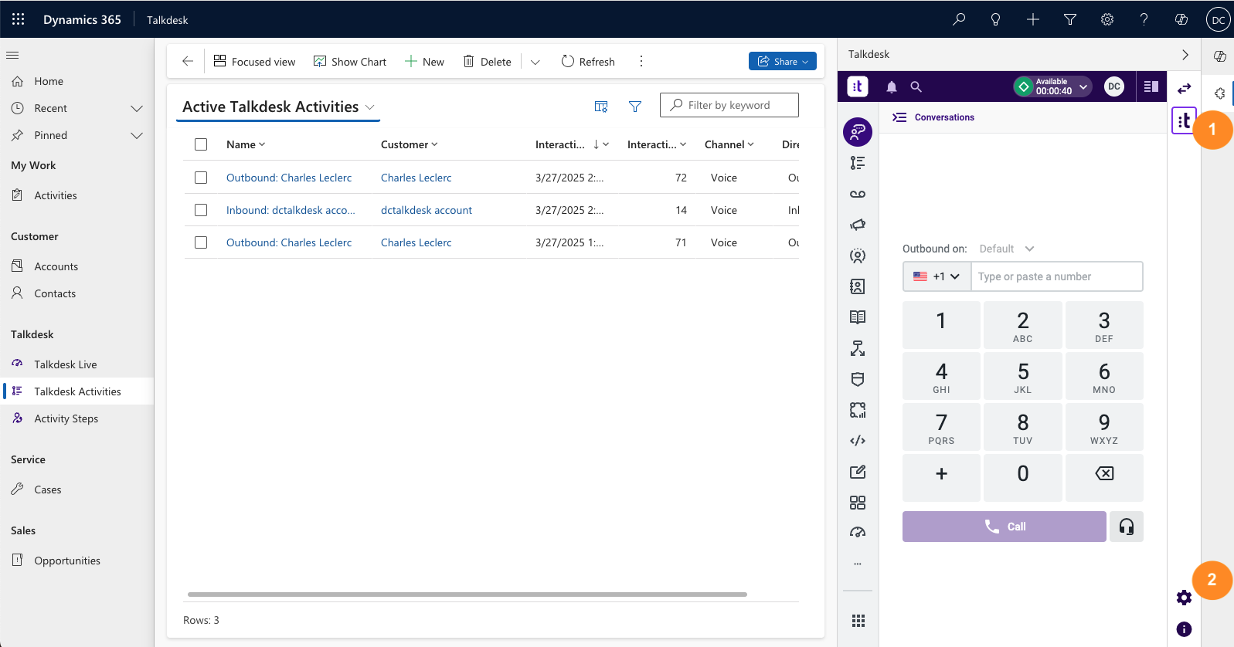Click the Share button
The height and width of the screenshot is (647, 1234).
(x=783, y=61)
